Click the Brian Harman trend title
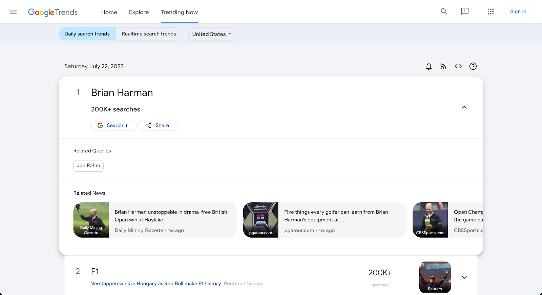 [x=122, y=93]
